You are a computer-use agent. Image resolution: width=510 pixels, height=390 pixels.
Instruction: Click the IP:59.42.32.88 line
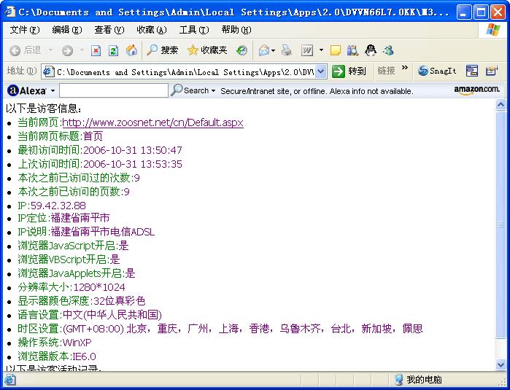click(52, 206)
